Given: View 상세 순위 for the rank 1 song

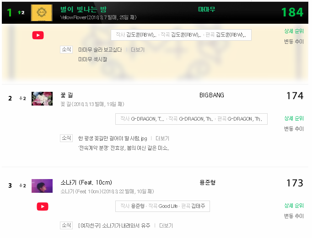Looking at the screenshot, I should pyautogui.click(x=294, y=31).
